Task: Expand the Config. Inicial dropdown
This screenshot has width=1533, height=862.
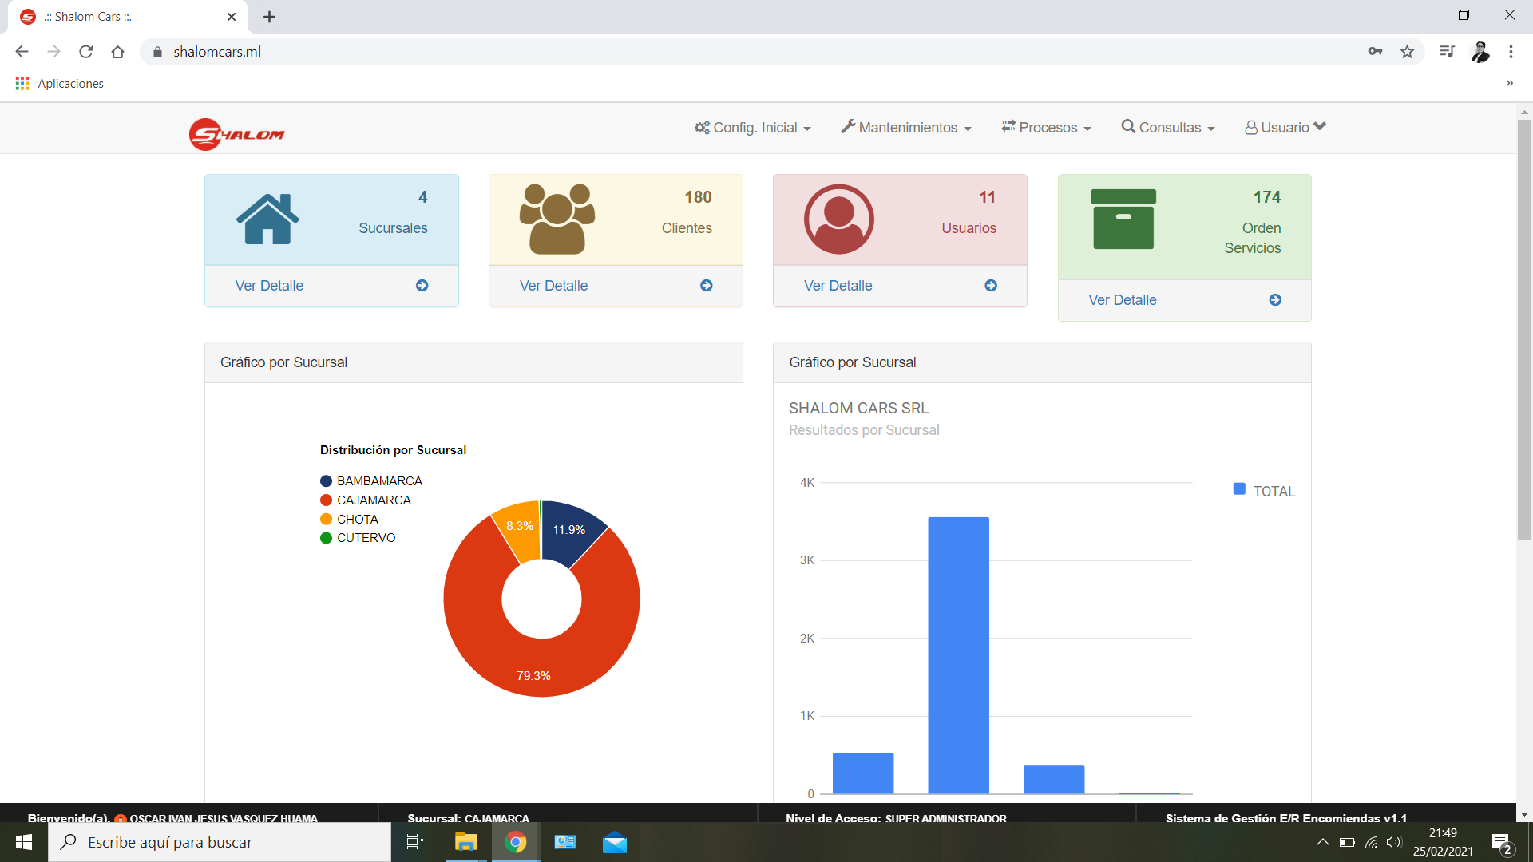Action: pyautogui.click(x=753, y=128)
